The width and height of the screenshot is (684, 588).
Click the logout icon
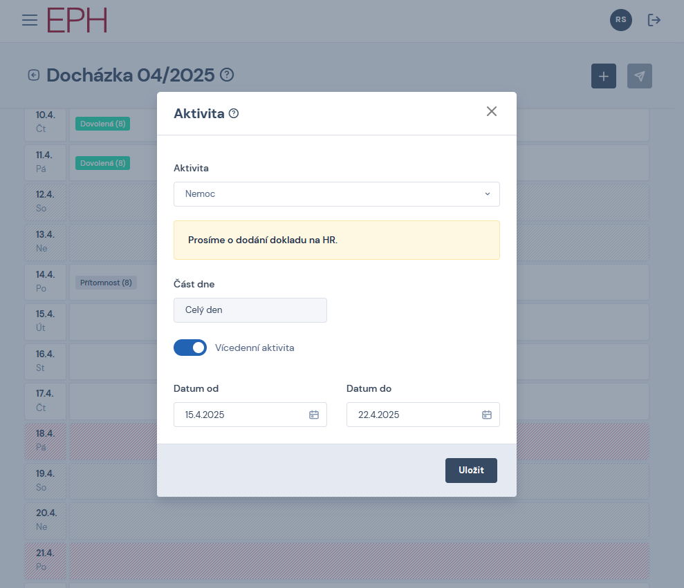click(x=654, y=20)
